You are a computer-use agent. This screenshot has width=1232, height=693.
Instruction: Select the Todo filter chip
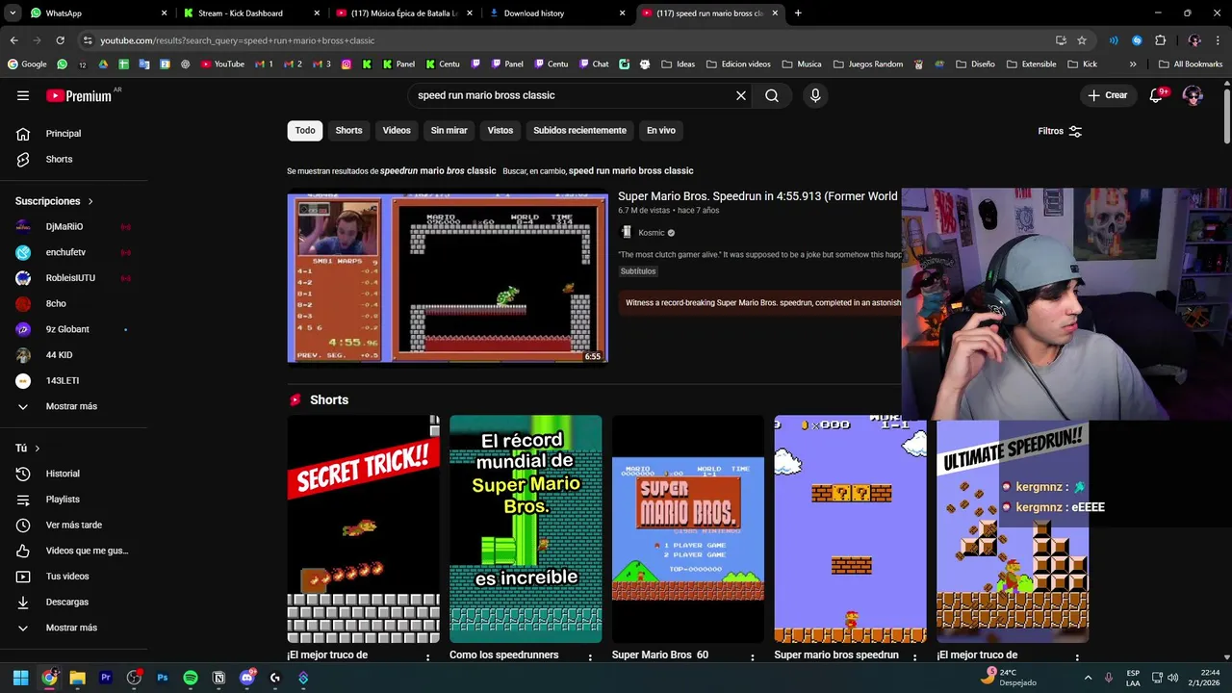click(x=305, y=131)
